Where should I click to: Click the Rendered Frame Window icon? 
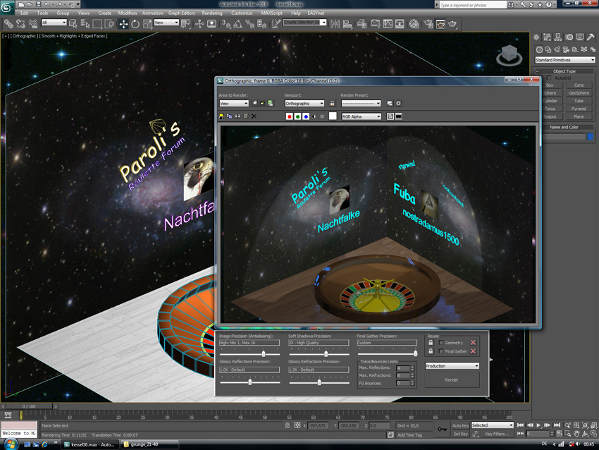coord(440,24)
